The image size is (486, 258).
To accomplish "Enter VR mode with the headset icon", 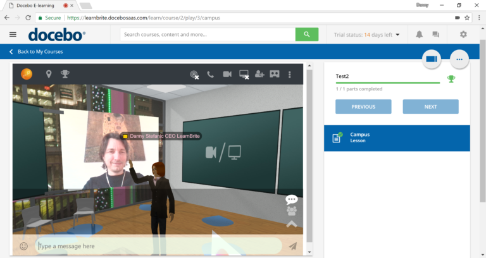I will (x=275, y=75).
